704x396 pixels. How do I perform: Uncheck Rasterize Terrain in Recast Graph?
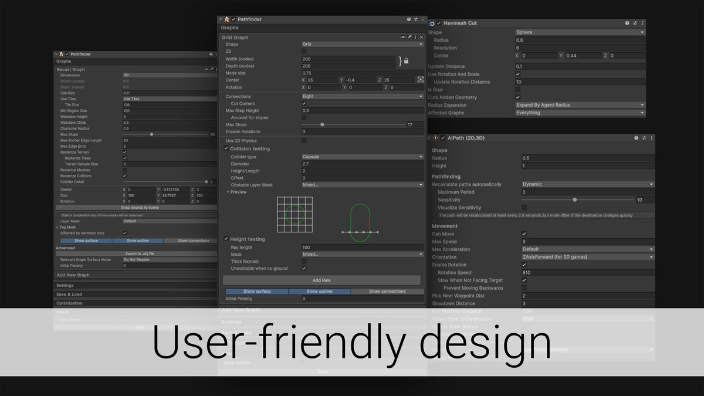tap(125, 152)
